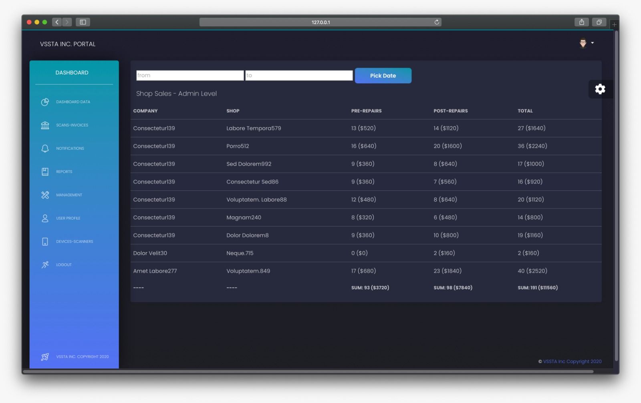Click total value '40 ($2520)'

pos(532,271)
